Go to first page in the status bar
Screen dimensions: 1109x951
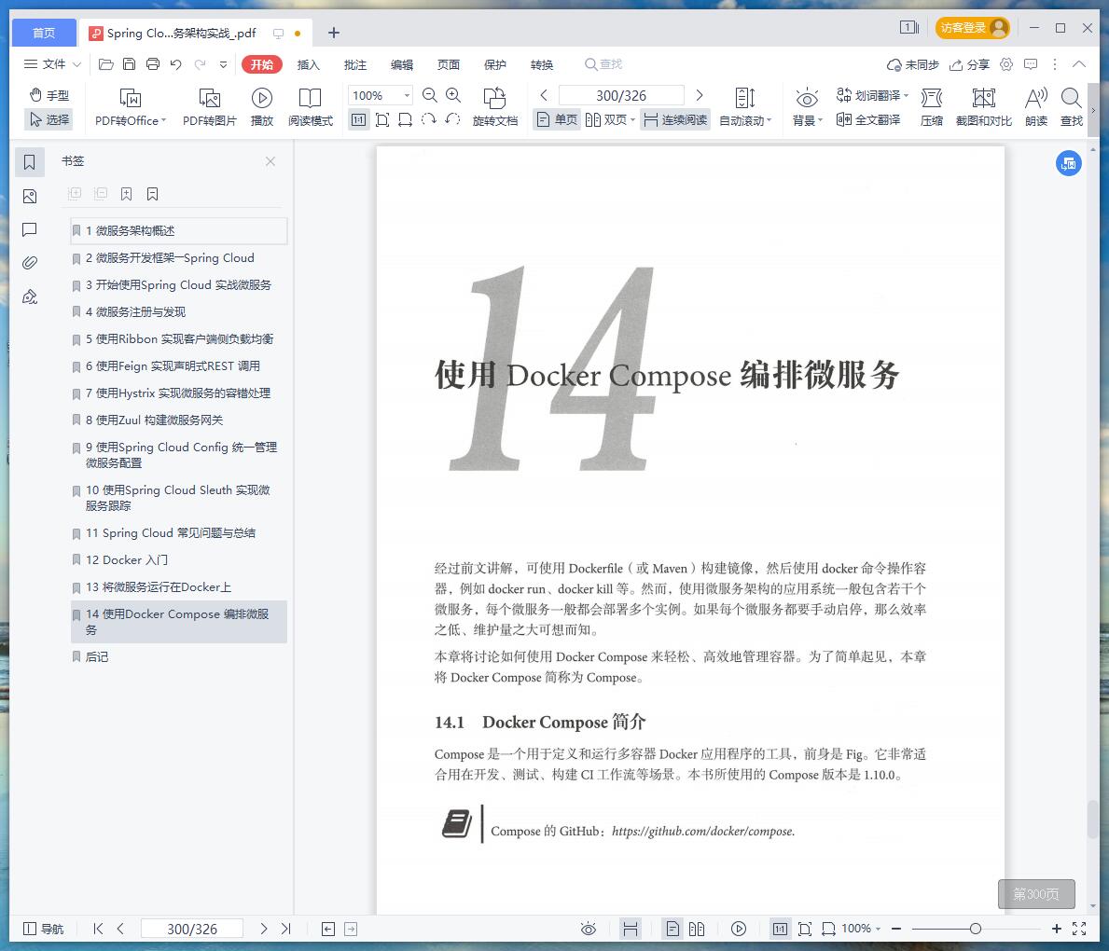point(98,929)
